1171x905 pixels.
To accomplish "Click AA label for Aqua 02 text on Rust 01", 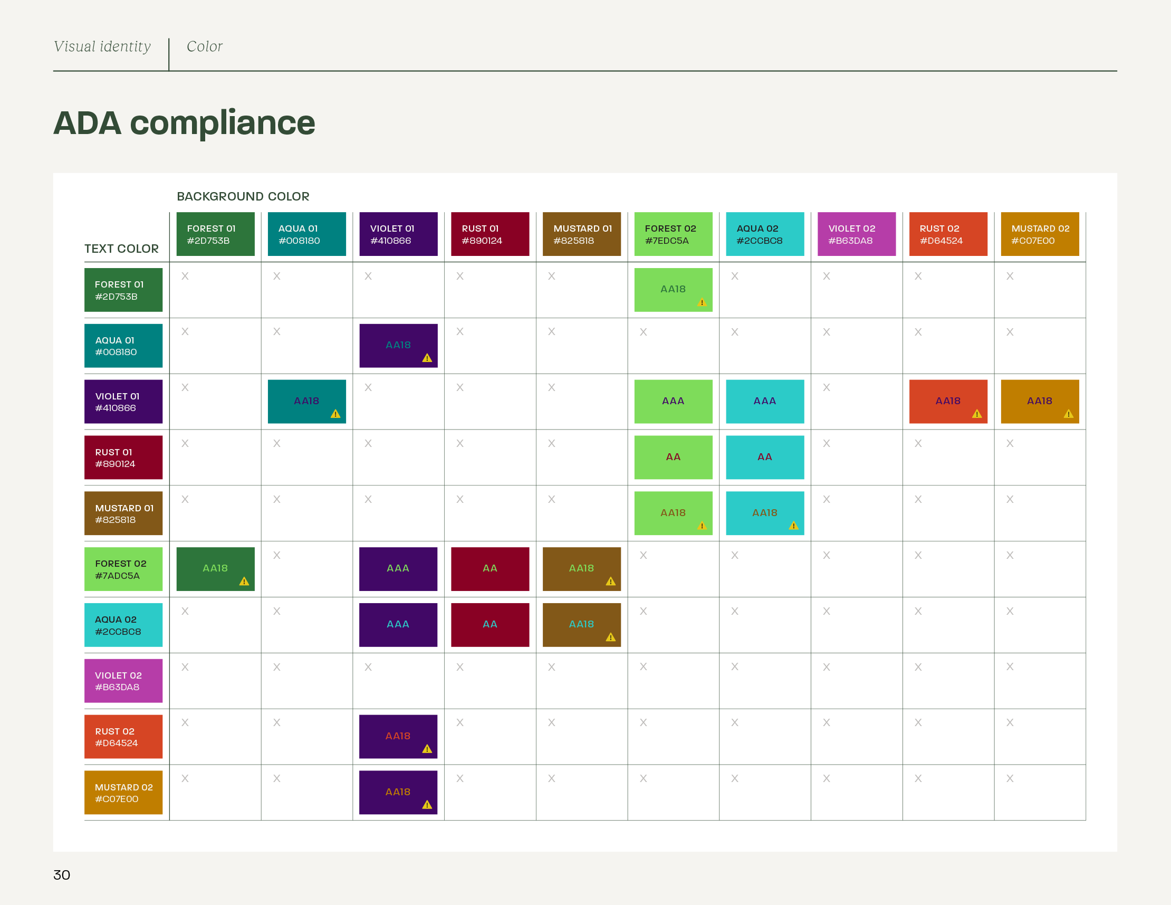I will coord(490,624).
